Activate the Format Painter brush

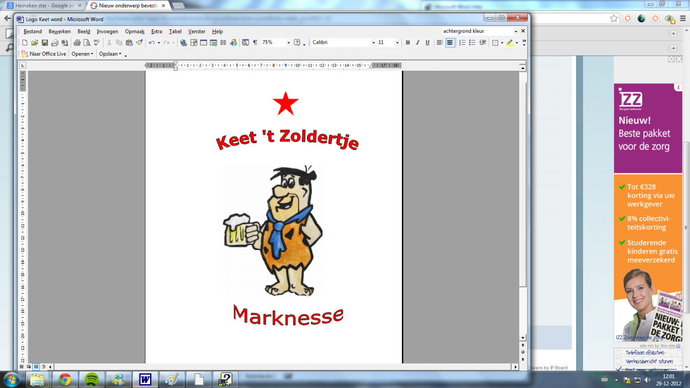(x=139, y=43)
